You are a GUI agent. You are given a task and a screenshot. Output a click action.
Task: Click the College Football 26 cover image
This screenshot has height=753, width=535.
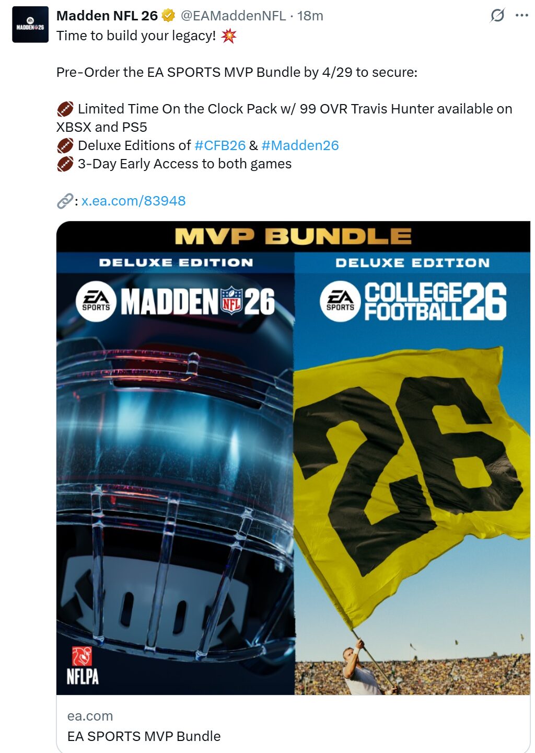pyautogui.click(x=413, y=473)
